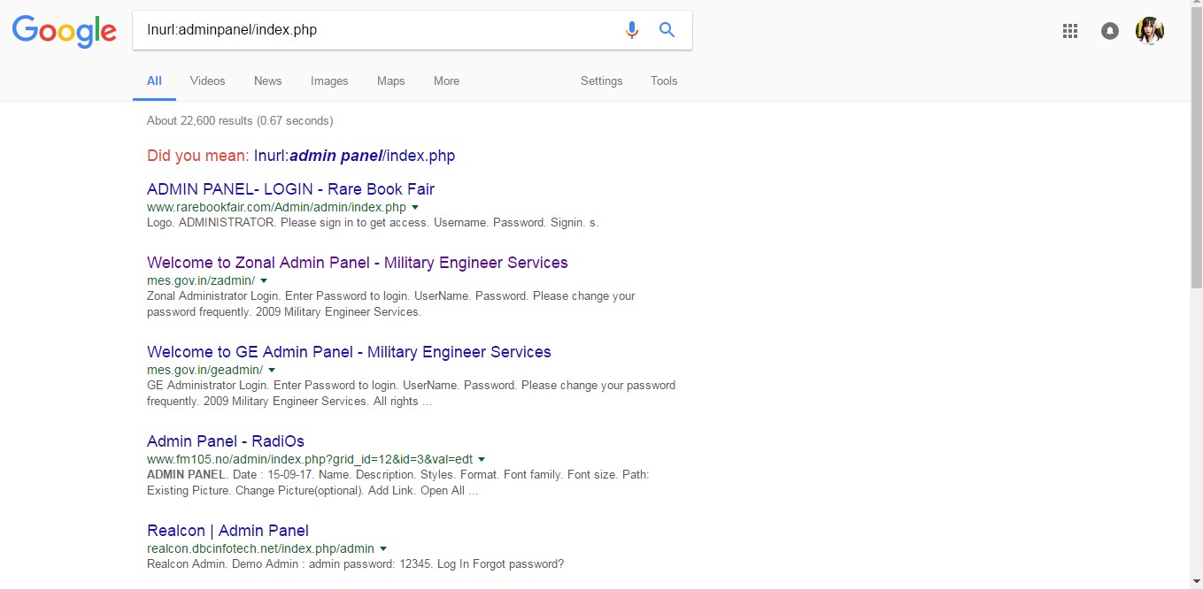Open search Settings menu
Viewport: 1203px width, 590px height.
pos(601,80)
